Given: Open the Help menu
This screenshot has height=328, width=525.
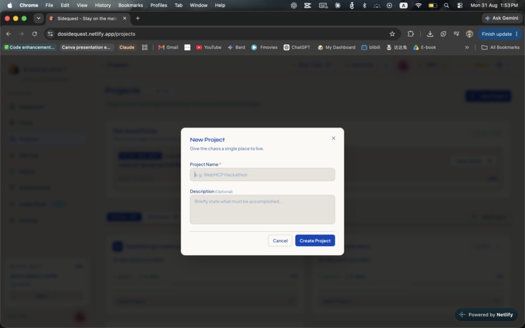Looking at the screenshot, I should tap(220, 5).
